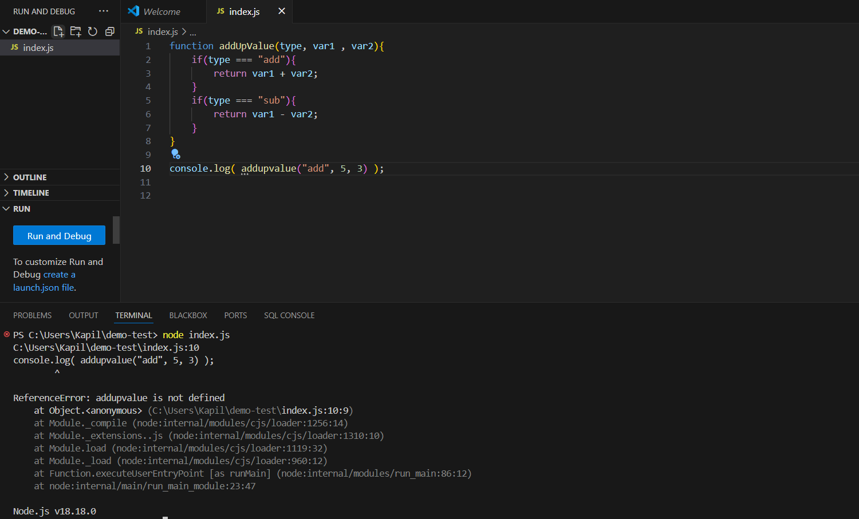The width and height of the screenshot is (859, 519).
Task: Collapse the DEMO-... folder section
Action: click(6, 31)
